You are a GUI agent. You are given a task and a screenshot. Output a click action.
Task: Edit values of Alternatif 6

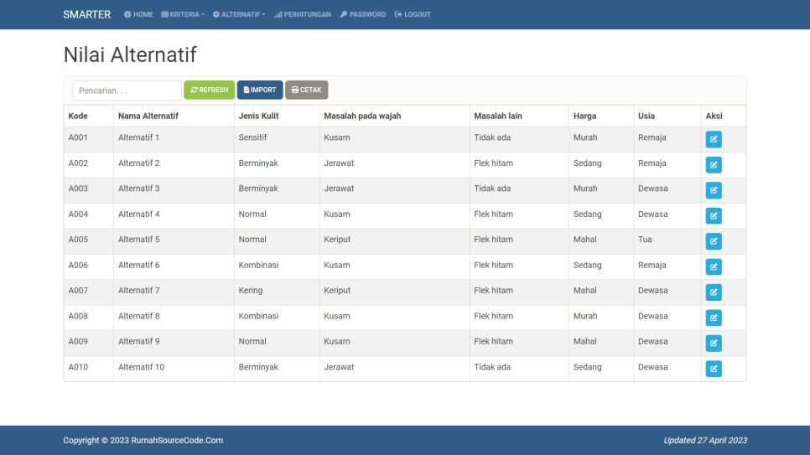coord(714,266)
